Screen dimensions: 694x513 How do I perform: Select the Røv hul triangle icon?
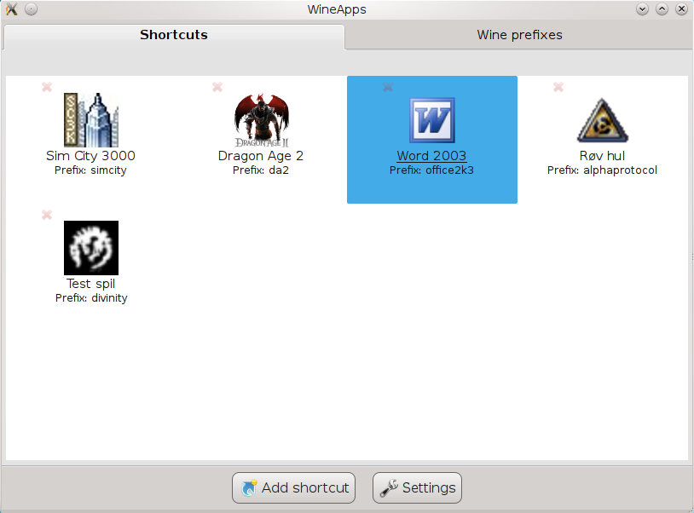pyautogui.click(x=602, y=120)
